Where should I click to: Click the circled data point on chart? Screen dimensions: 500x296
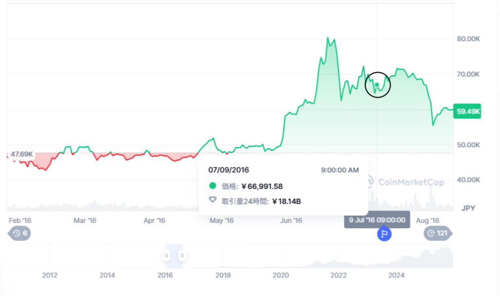(377, 85)
